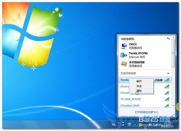Click the network list scrollbar down arrow
Image resolution: width=181 pixels, height=131 pixels.
173,105
